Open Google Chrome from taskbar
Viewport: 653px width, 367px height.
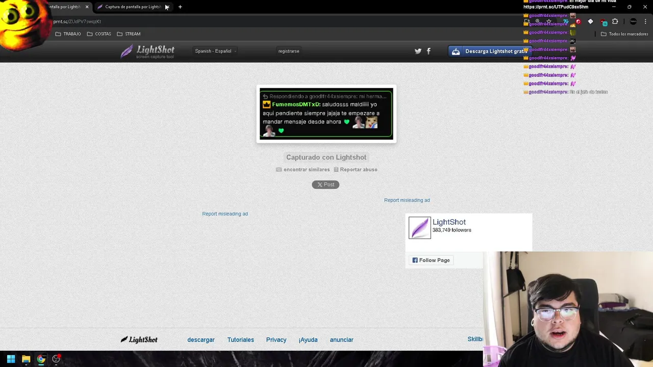click(41, 359)
